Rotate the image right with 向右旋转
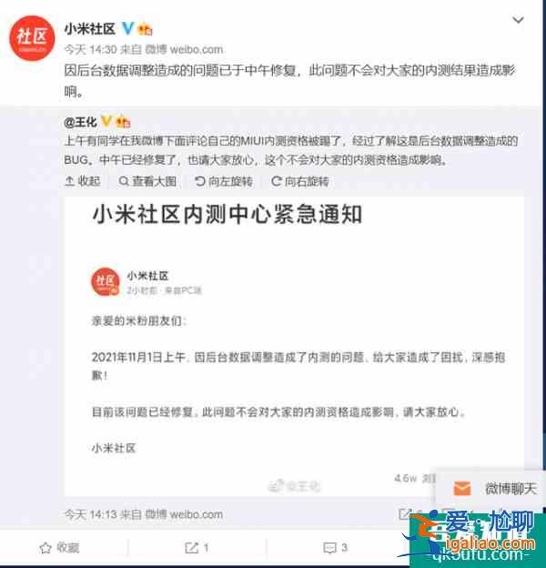The height and width of the screenshot is (568, 546). [x=300, y=181]
